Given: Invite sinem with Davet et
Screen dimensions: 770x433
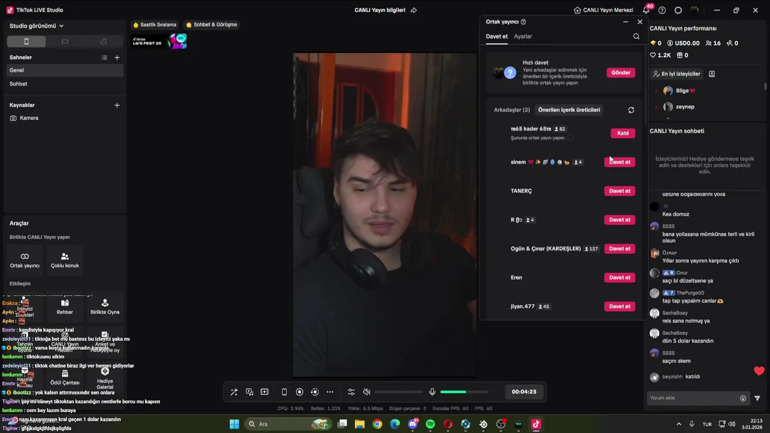Looking at the screenshot, I should tap(620, 162).
